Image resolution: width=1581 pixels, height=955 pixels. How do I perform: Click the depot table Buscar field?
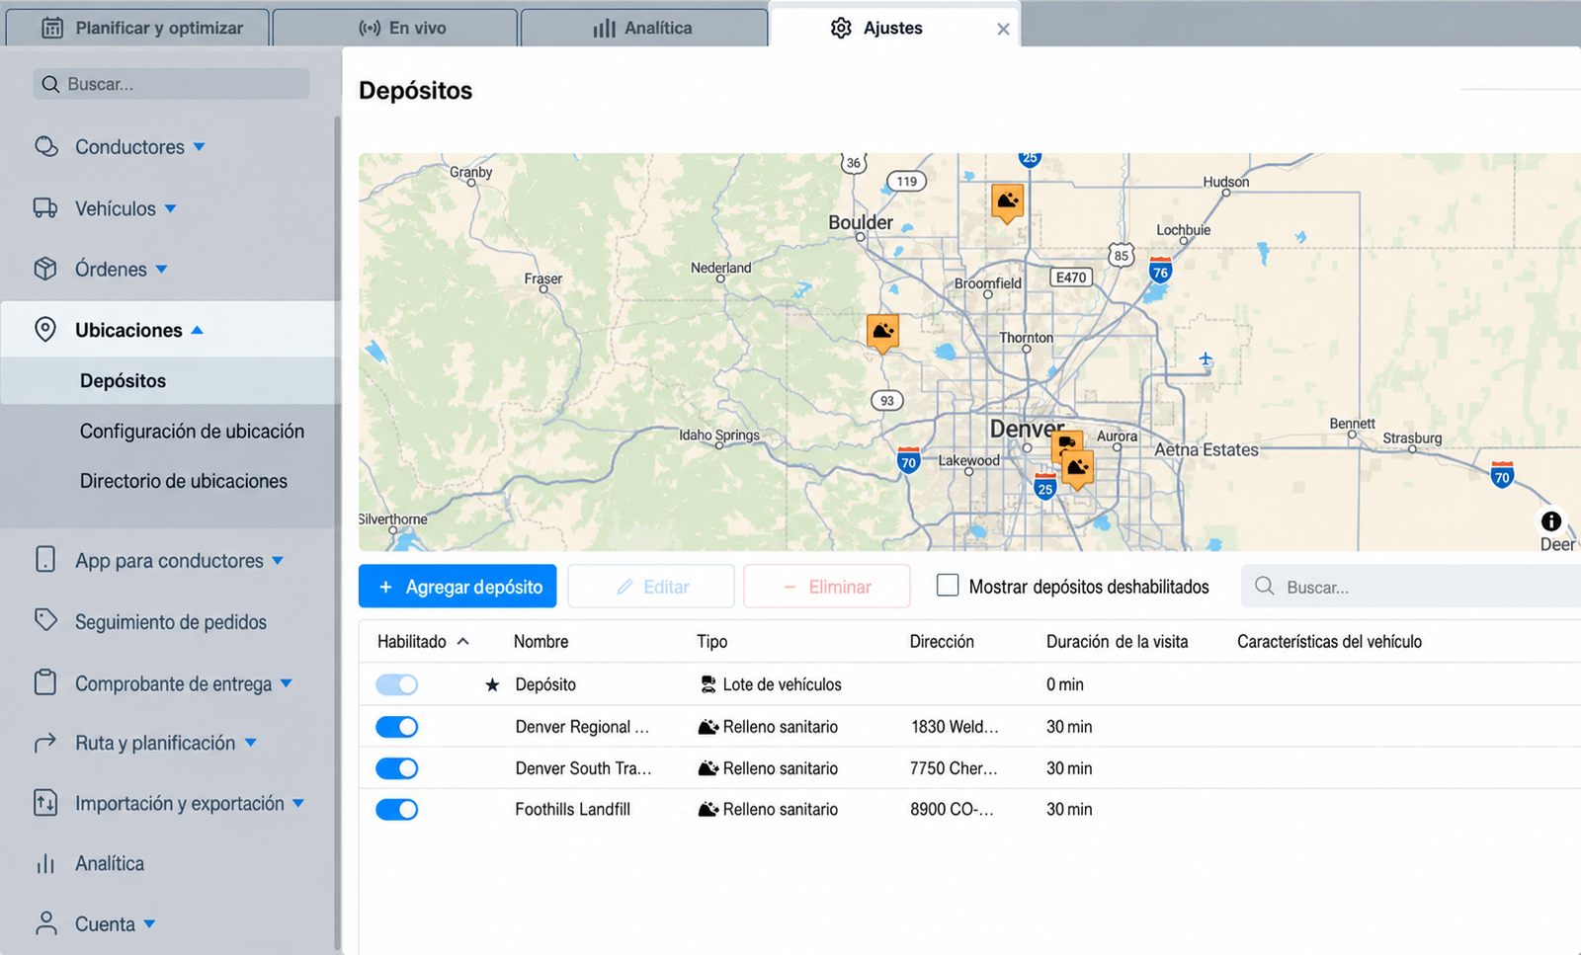(x=1411, y=587)
